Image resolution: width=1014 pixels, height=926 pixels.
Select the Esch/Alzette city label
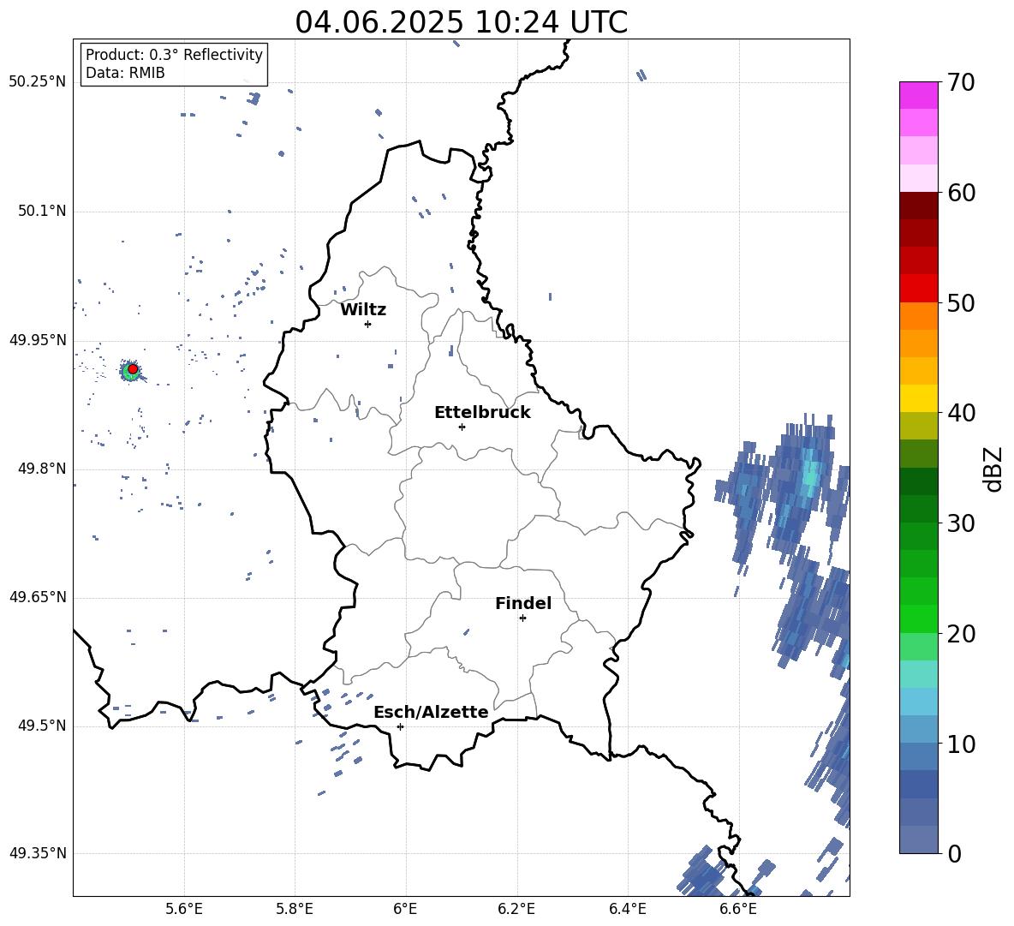tap(431, 712)
